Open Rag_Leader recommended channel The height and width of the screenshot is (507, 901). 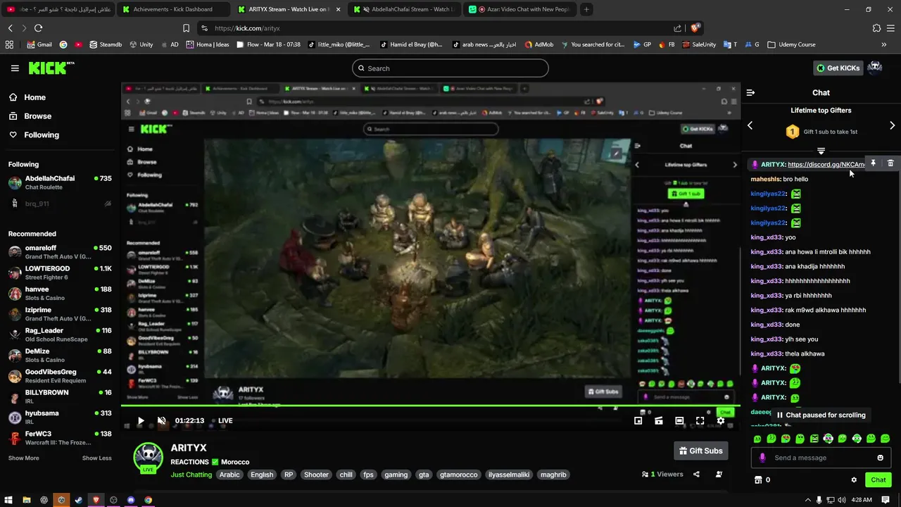(x=60, y=334)
